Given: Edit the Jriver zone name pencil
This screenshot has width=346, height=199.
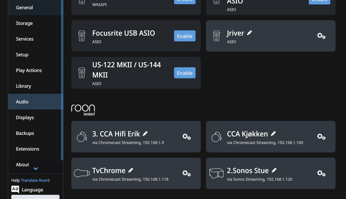Looking at the screenshot, I should [250, 33].
